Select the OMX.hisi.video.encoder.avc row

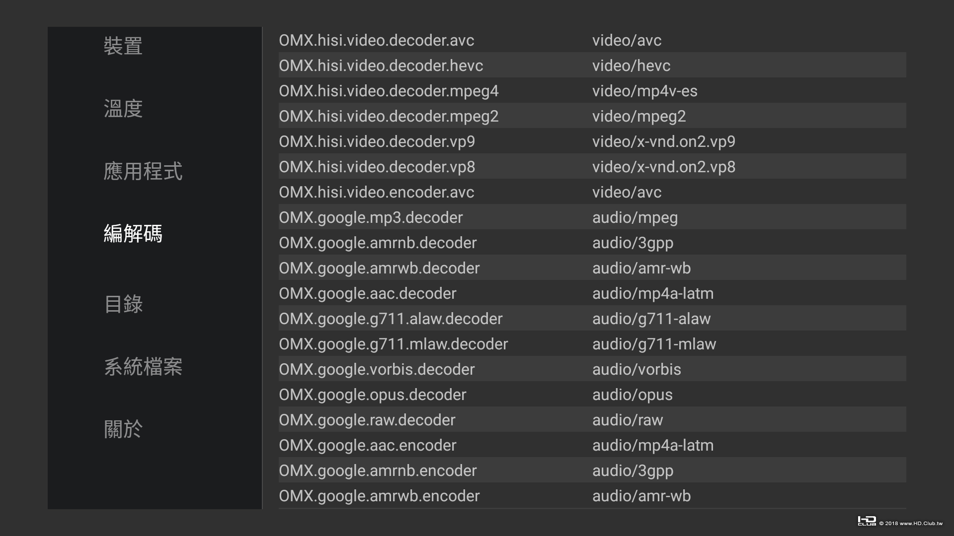click(x=376, y=192)
